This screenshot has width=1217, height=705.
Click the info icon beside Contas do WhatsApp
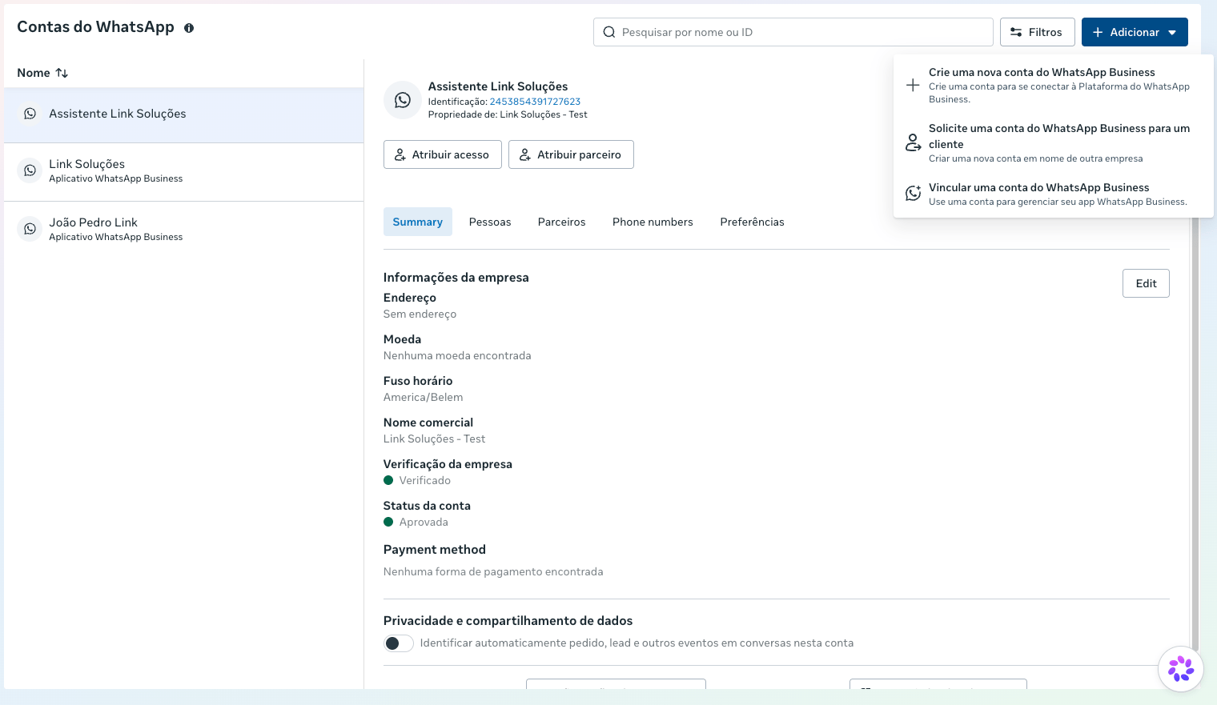click(189, 28)
